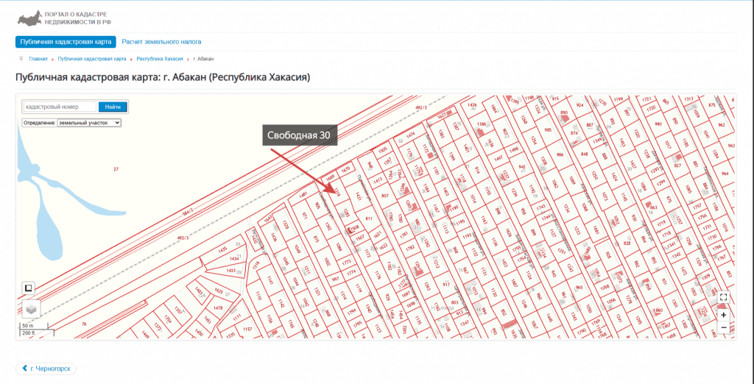The image size is (754, 384).
Task: Zoom in the map with plus button
Action: [724, 315]
